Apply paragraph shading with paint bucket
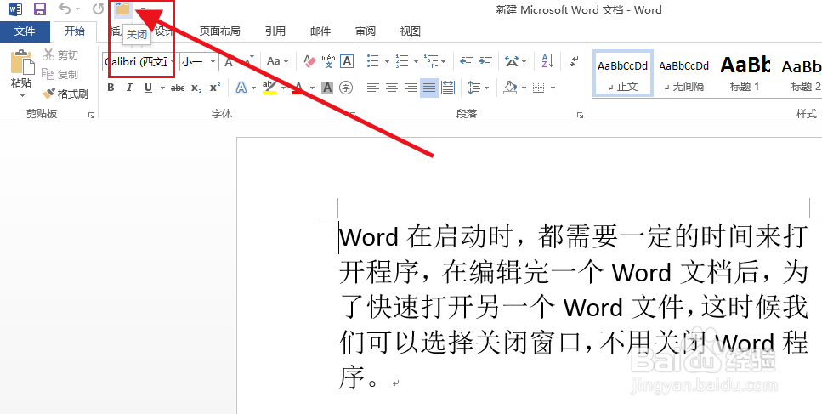This screenshot has height=414, width=822. coord(511,88)
